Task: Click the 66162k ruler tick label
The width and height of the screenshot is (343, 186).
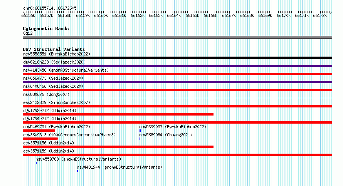Action: (138, 15)
